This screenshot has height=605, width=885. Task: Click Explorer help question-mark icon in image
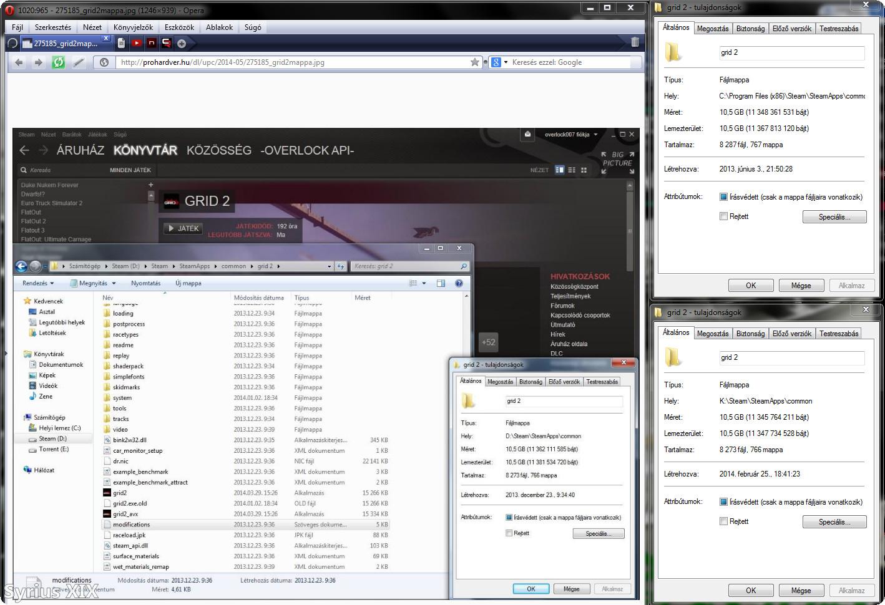pos(459,283)
